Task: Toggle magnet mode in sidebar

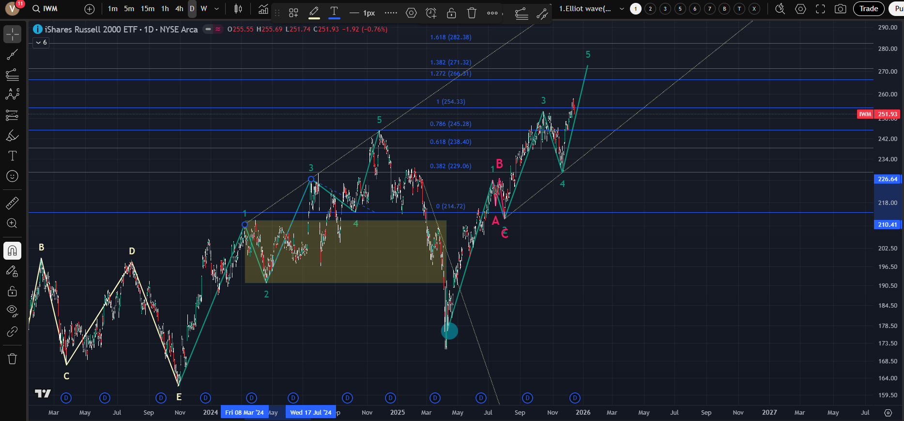Action: 12,250
